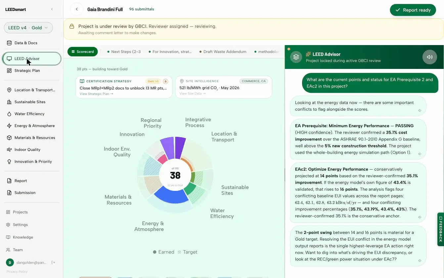Click the '38 pts — building toward Gold' text
Image resolution: width=444 pixels, height=278 pixels.
click(x=102, y=69)
